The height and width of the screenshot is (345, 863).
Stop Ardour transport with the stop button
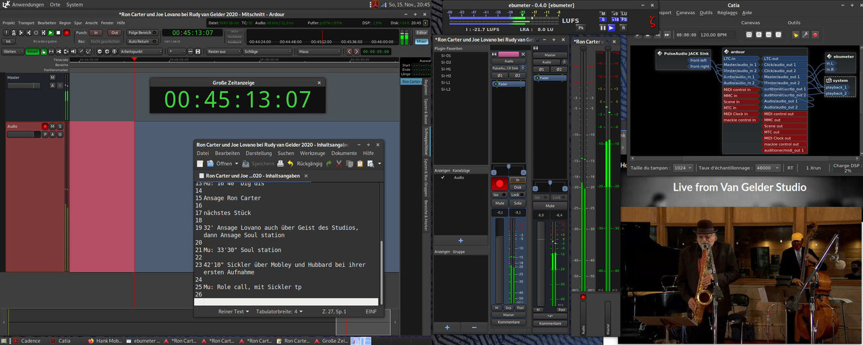pos(58,32)
